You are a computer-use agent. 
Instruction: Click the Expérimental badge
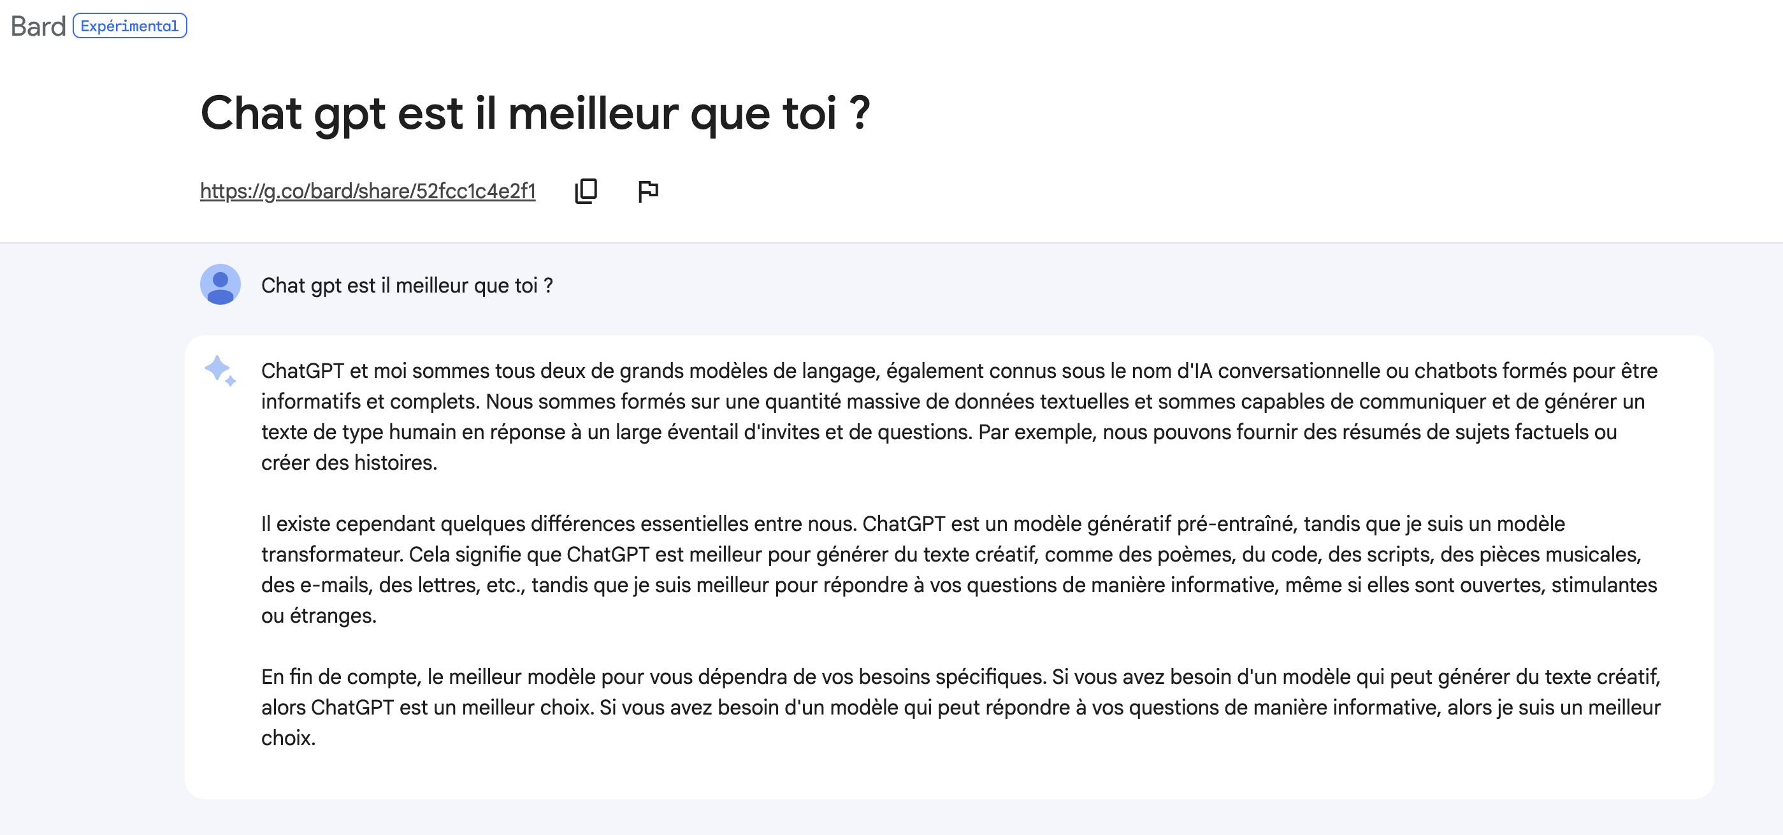(129, 25)
